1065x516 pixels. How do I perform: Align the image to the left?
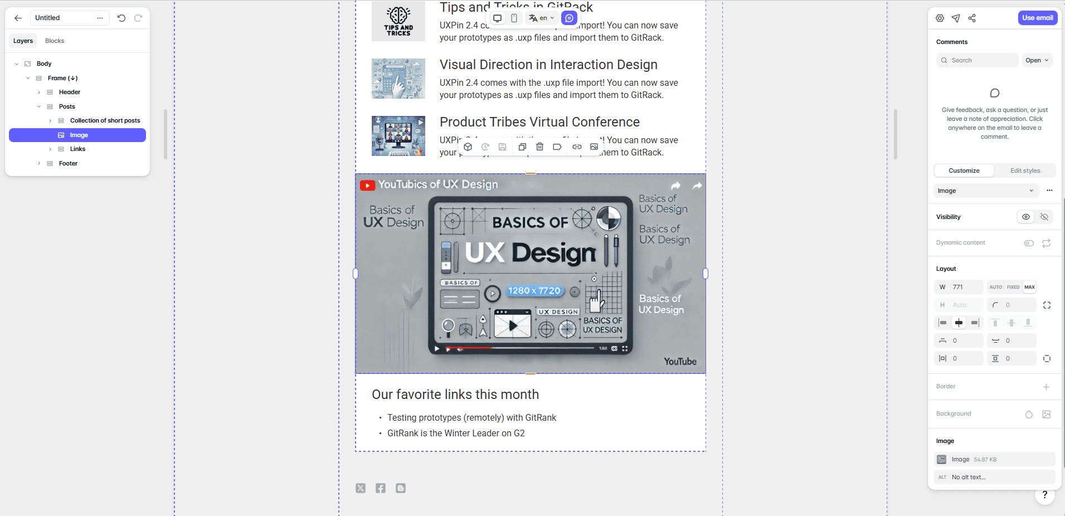point(942,323)
